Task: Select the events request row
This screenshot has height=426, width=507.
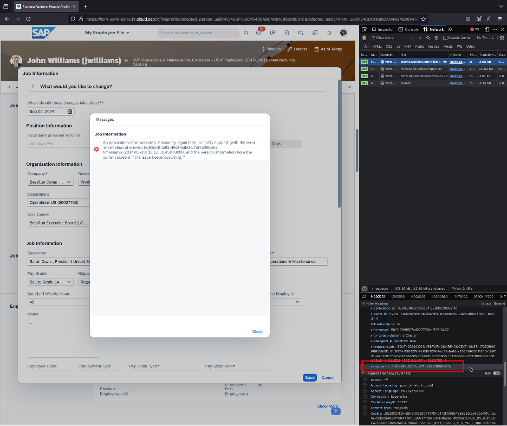Action: (x=433, y=83)
